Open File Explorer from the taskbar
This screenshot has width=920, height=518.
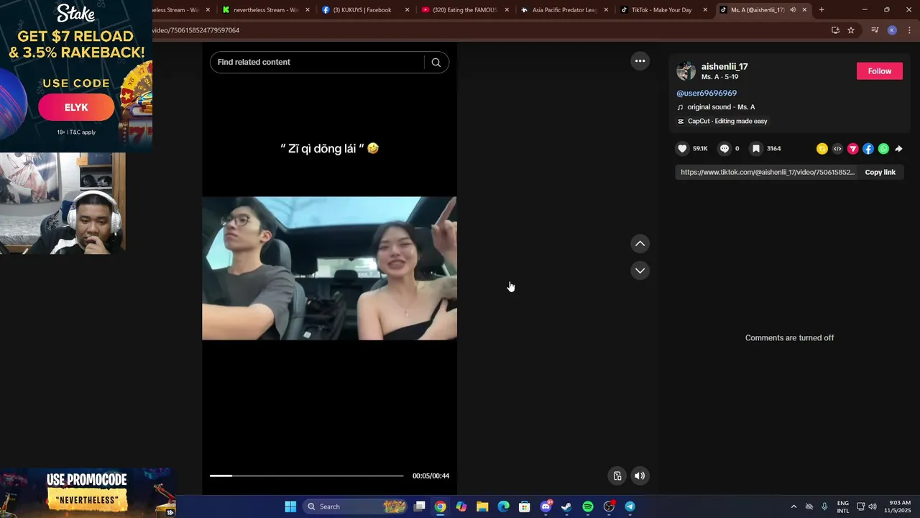pyautogui.click(x=482, y=506)
